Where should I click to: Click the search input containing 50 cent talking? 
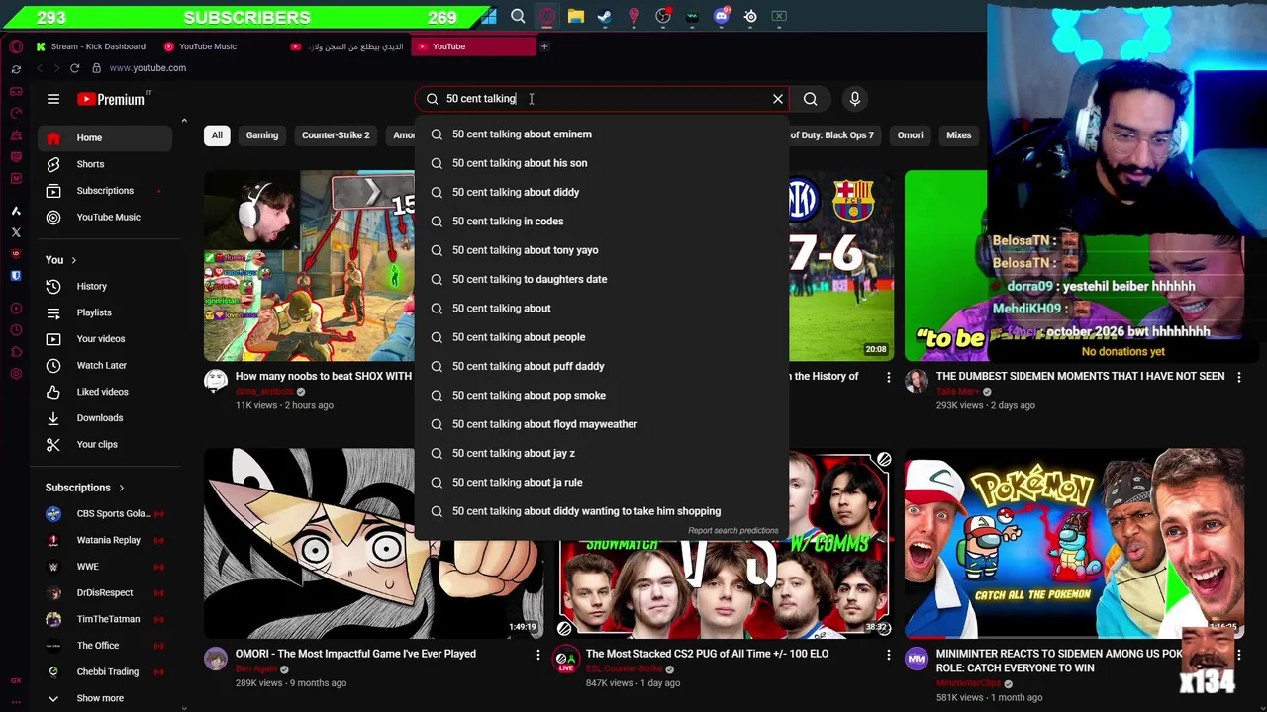tap(604, 99)
